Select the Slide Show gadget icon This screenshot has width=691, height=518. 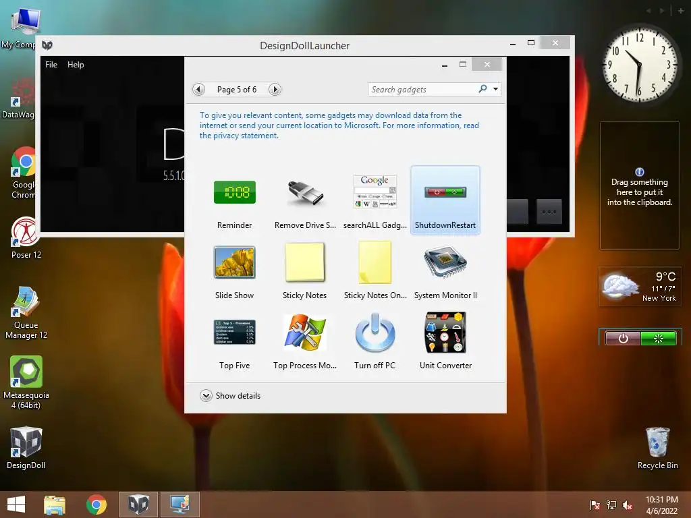234,262
